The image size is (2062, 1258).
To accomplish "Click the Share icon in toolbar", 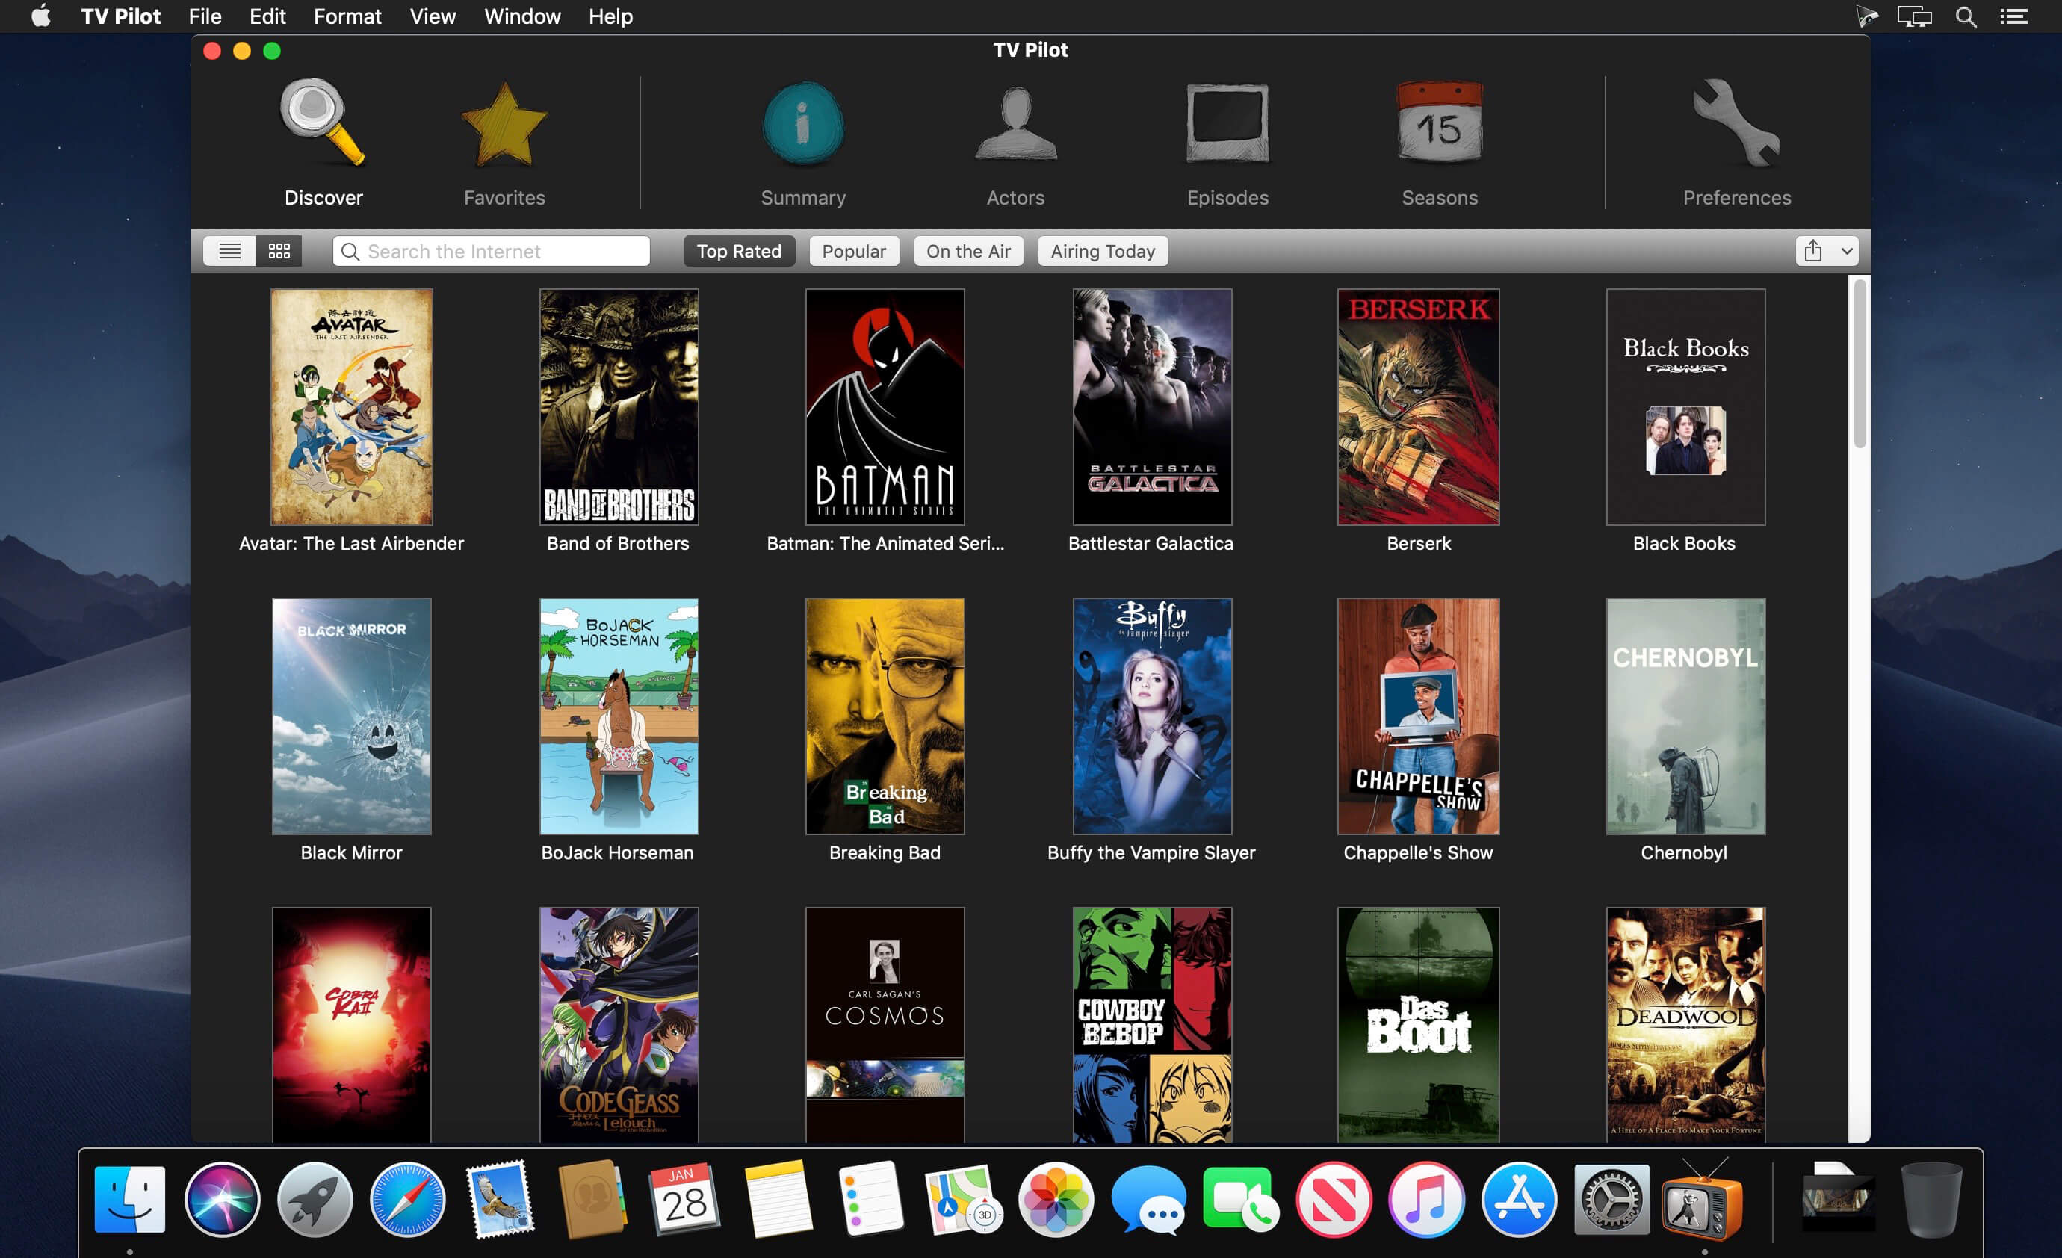I will (x=1812, y=251).
